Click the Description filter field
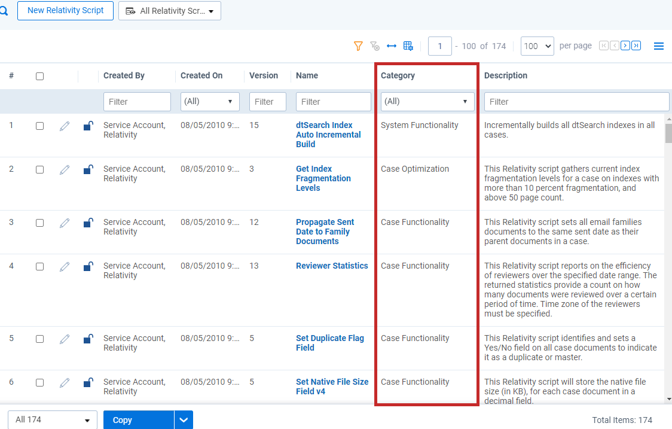The image size is (672, 429). 577,102
